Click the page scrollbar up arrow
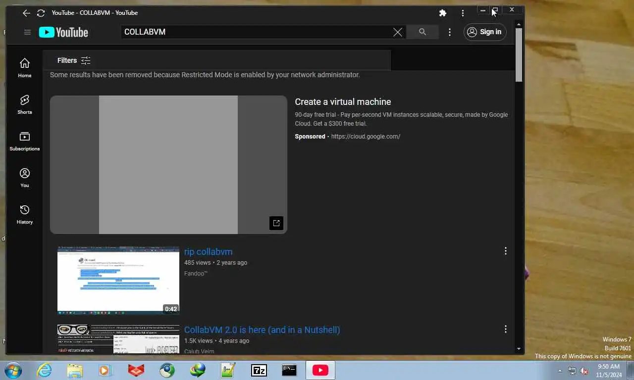Image resolution: width=634 pixels, height=380 pixels. pos(519,24)
